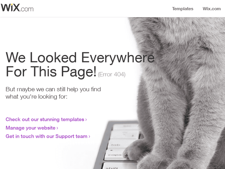Screen dimensions: 225x169
Task: Click the caps key on the keyboard image
Action: 115,155
